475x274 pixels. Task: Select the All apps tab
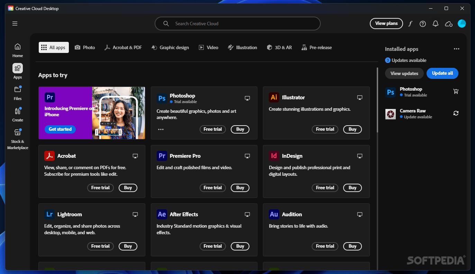(x=54, y=47)
